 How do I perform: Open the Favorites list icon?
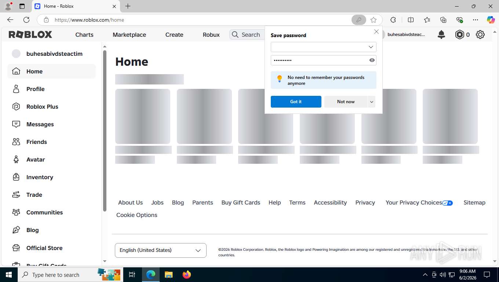click(x=427, y=20)
